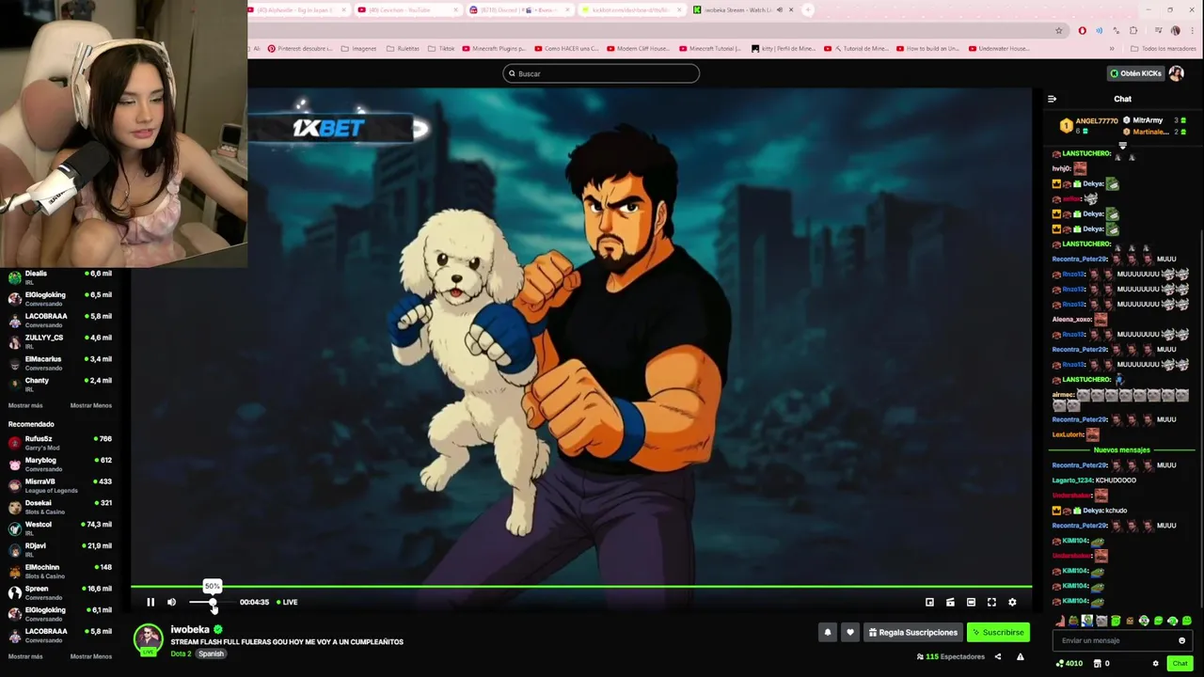Open the ElMochinn recommended channel
Screen dimensions: 1204x677
[60, 571]
